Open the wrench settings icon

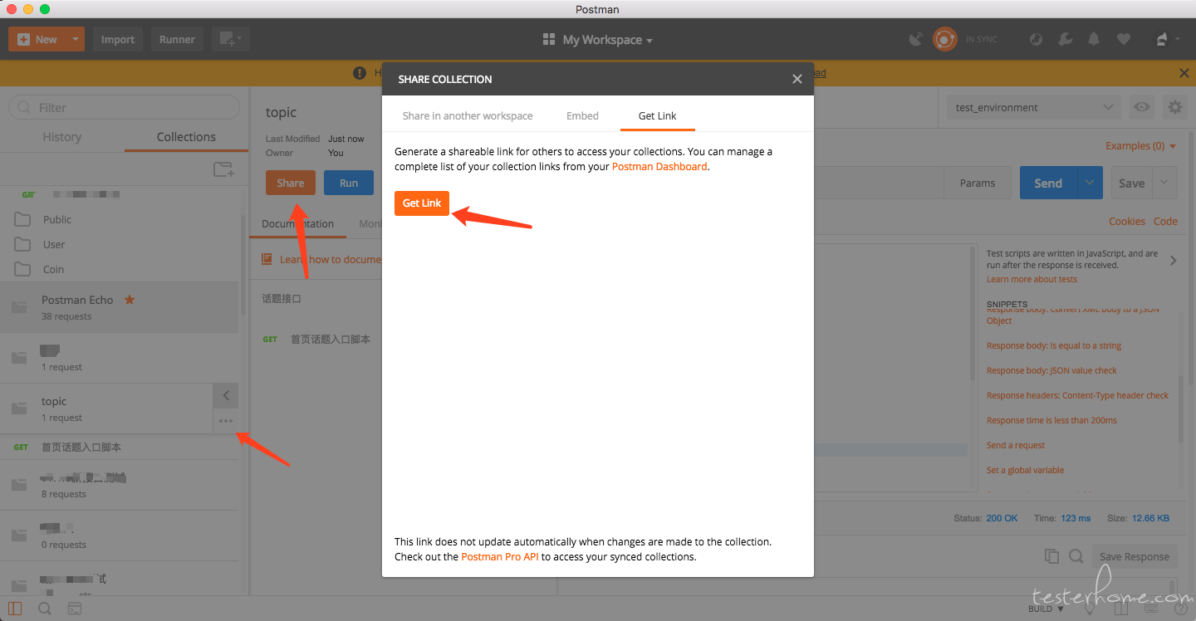coord(1066,39)
